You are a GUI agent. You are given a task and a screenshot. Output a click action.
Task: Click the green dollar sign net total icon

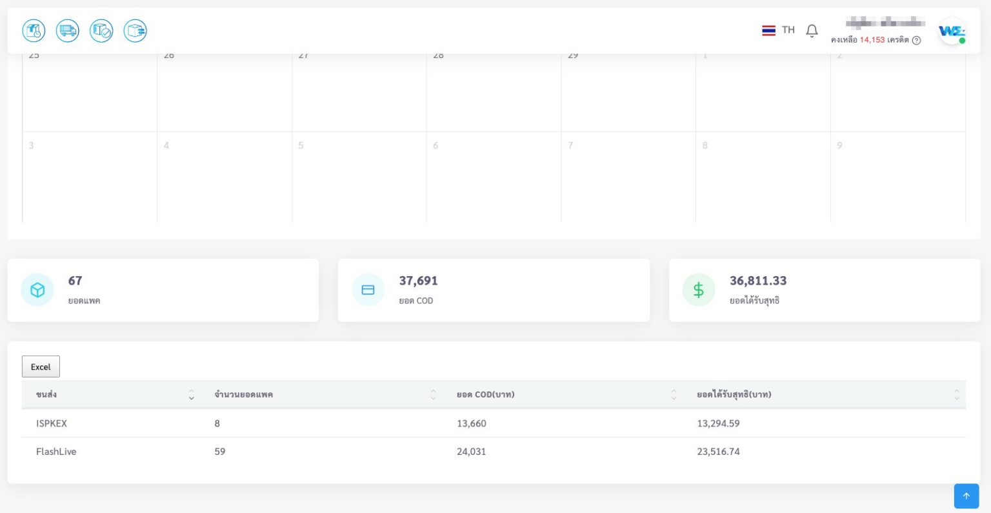click(x=698, y=290)
